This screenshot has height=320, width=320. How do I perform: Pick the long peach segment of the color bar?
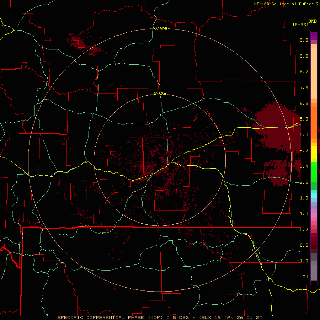[314, 73]
